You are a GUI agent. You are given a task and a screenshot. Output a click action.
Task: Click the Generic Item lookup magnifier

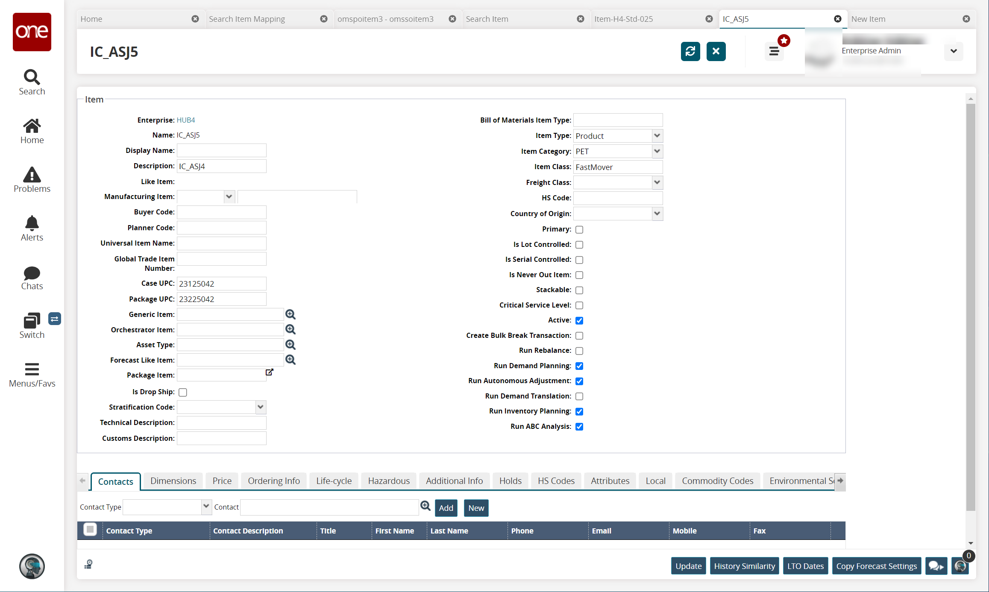(291, 315)
